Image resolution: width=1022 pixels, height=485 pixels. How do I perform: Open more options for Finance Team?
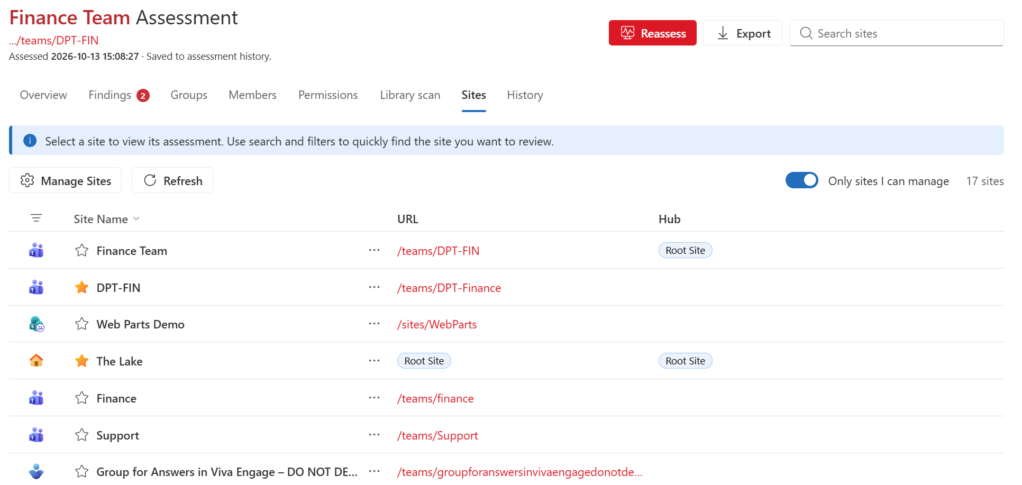click(x=374, y=250)
